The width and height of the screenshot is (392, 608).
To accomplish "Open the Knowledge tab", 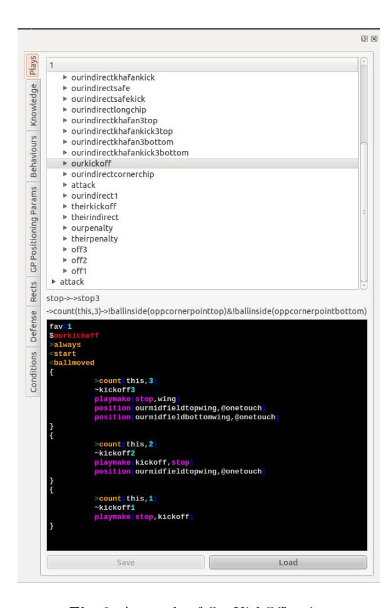I will (x=33, y=105).
